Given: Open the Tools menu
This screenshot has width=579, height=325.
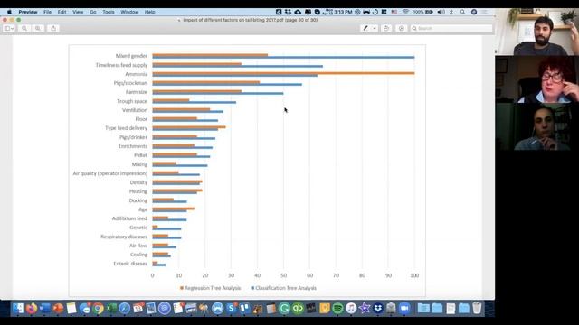Looking at the screenshot, I should pos(109,12).
